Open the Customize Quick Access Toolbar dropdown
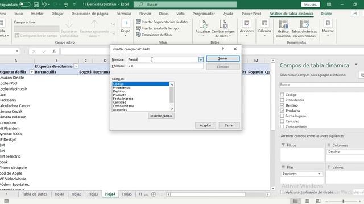The image size is (364, 204). pyautogui.click(x=75, y=5)
